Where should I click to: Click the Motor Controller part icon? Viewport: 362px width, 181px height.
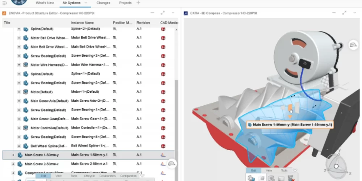coord(26,128)
